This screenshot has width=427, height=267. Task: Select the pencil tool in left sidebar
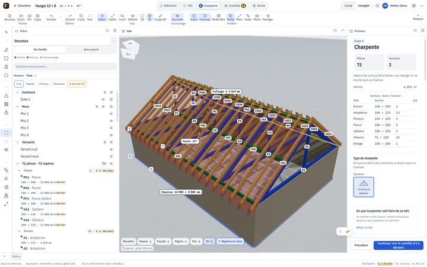click(7, 50)
